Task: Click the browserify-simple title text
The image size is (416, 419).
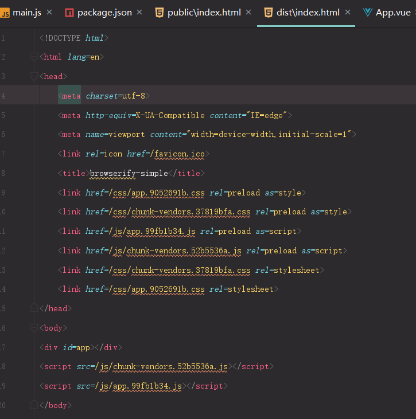Action: click(x=129, y=174)
